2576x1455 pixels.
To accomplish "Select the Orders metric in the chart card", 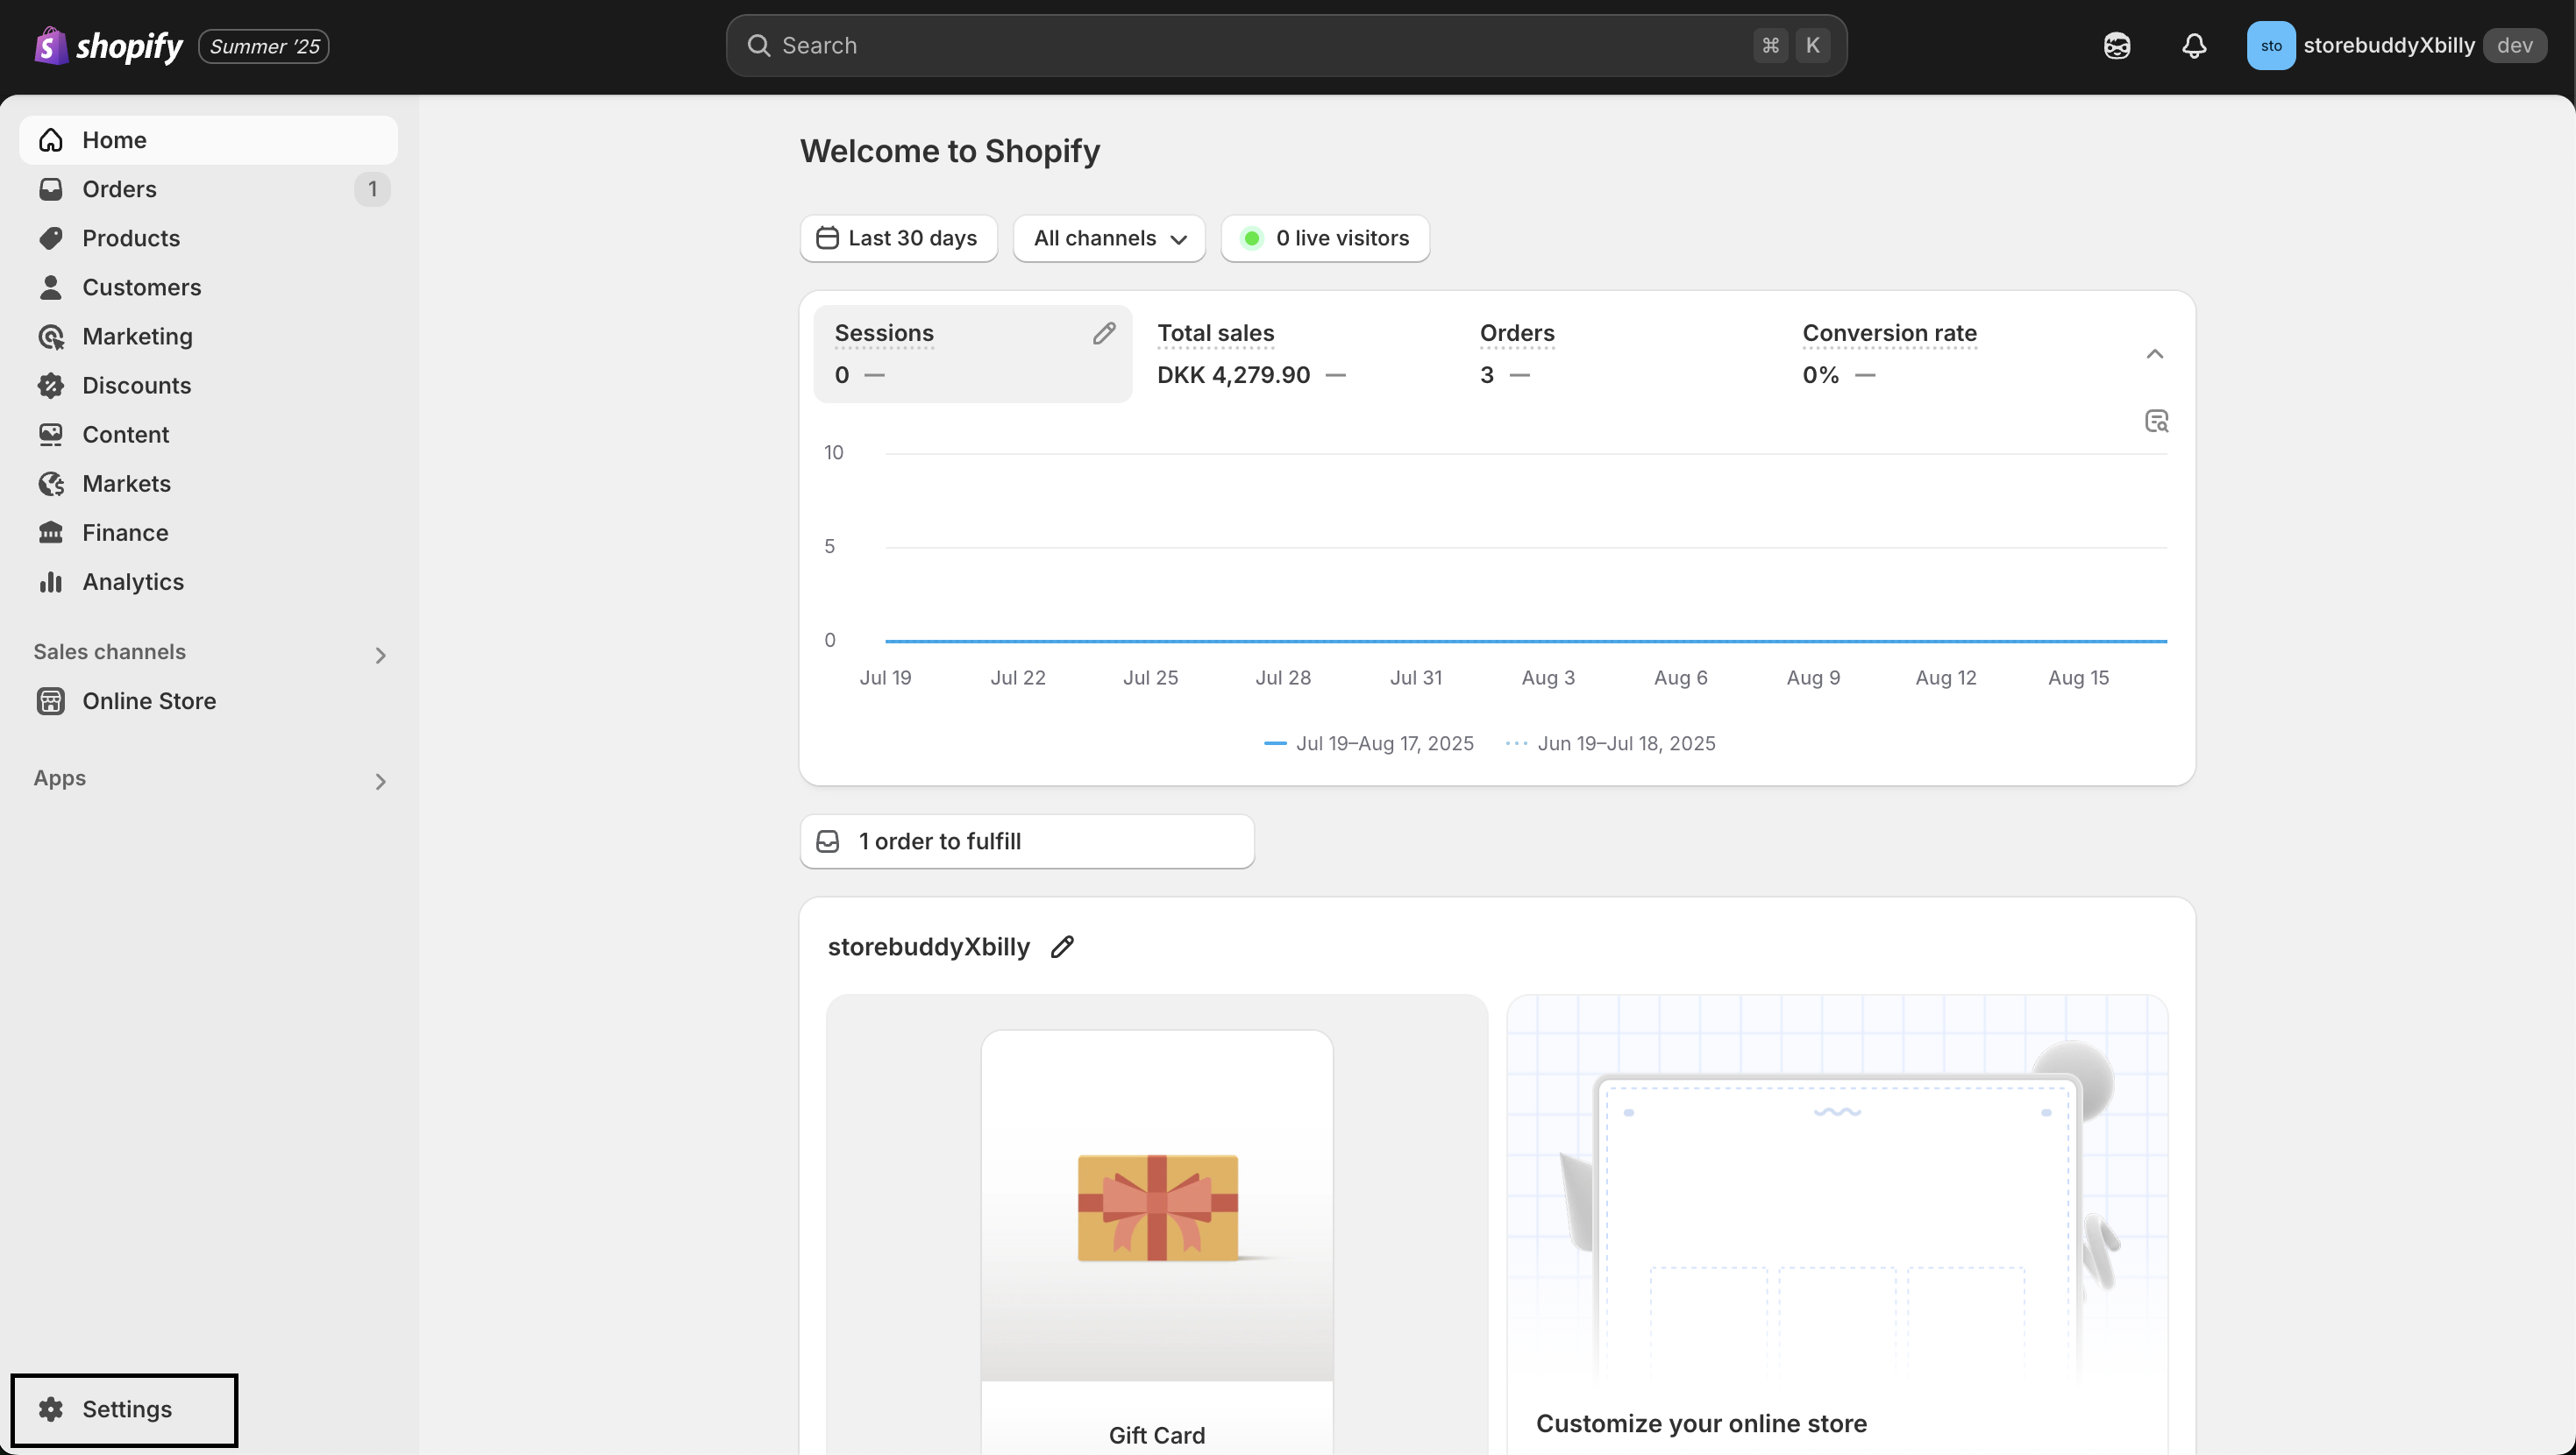I will [1617, 354].
